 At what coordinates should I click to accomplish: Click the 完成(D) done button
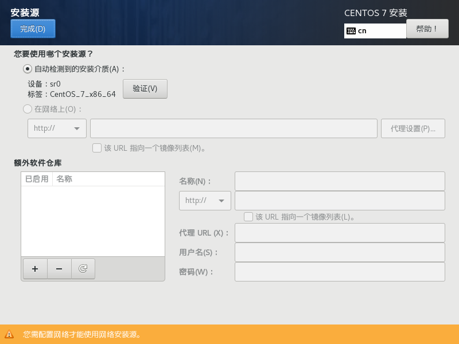[33, 29]
